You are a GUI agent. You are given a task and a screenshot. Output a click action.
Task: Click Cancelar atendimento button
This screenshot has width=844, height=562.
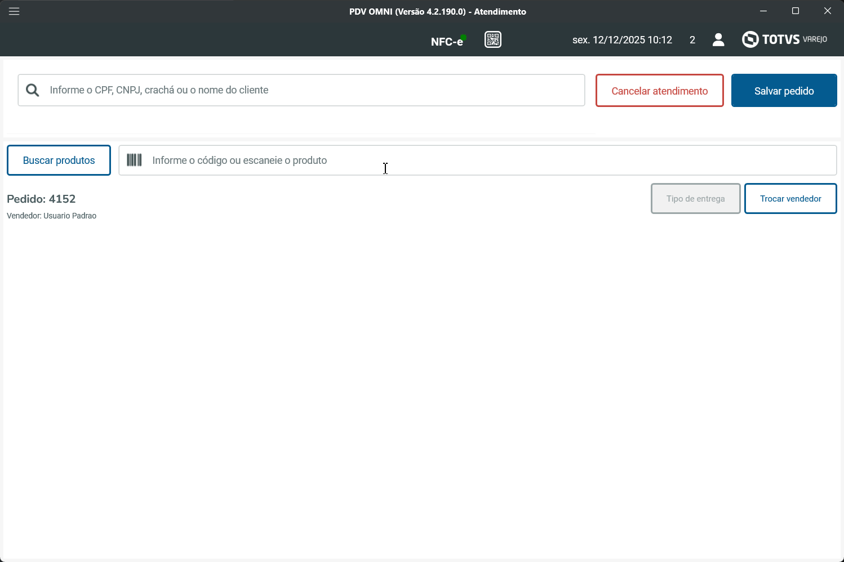point(660,91)
